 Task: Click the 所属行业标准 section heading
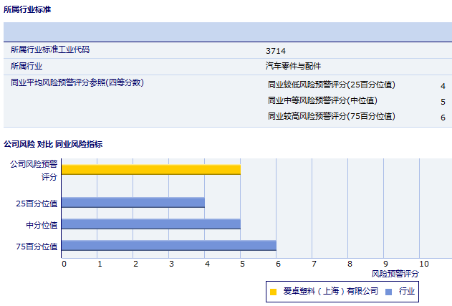(x=27, y=10)
